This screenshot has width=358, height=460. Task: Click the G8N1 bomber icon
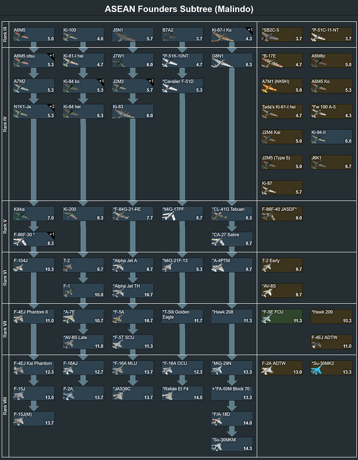219,63
